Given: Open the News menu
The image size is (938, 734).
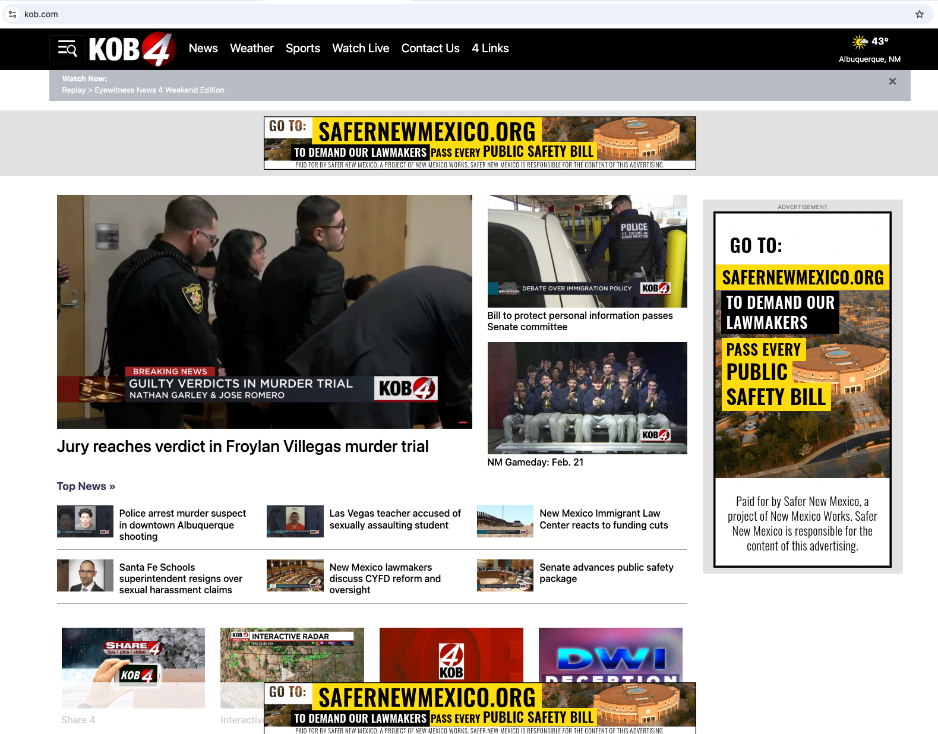Looking at the screenshot, I should (203, 48).
